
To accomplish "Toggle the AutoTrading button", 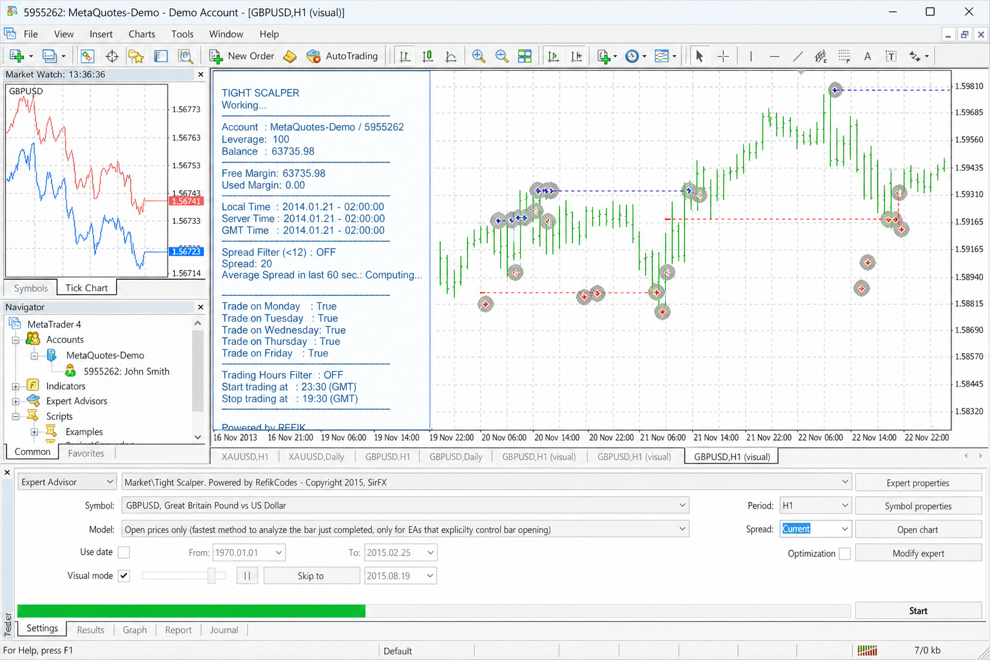I will click(342, 56).
